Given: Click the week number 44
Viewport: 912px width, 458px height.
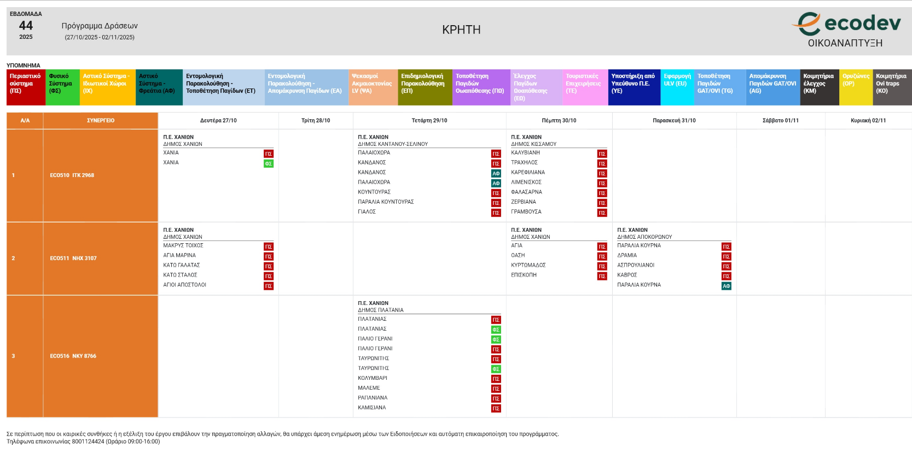Looking at the screenshot, I should coord(26,26).
